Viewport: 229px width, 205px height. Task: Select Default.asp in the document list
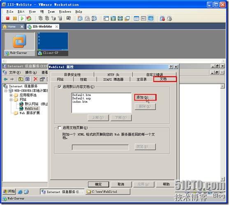click(x=82, y=98)
